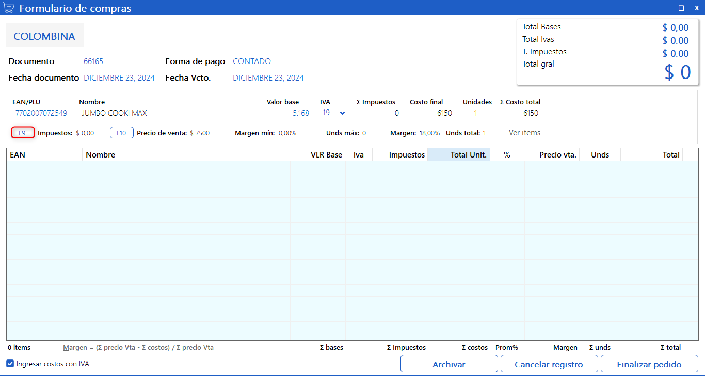The height and width of the screenshot is (376, 705).
Task: Click the Finalizar pedido button
Action: coord(649,364)
